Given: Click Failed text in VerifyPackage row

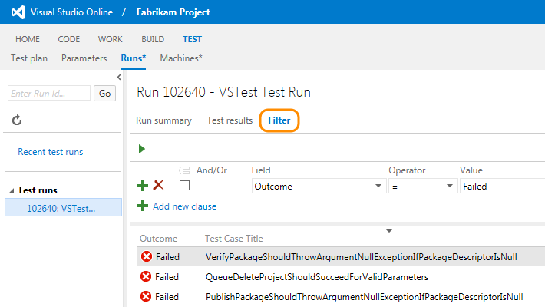Looking at the screenshot, I should pos(167,257).
